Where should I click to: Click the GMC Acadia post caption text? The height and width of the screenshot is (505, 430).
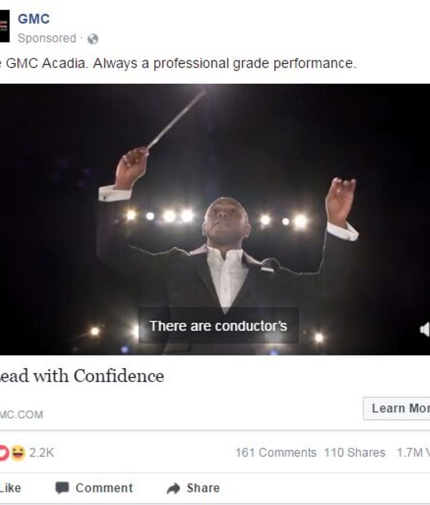tap(179, 64)
